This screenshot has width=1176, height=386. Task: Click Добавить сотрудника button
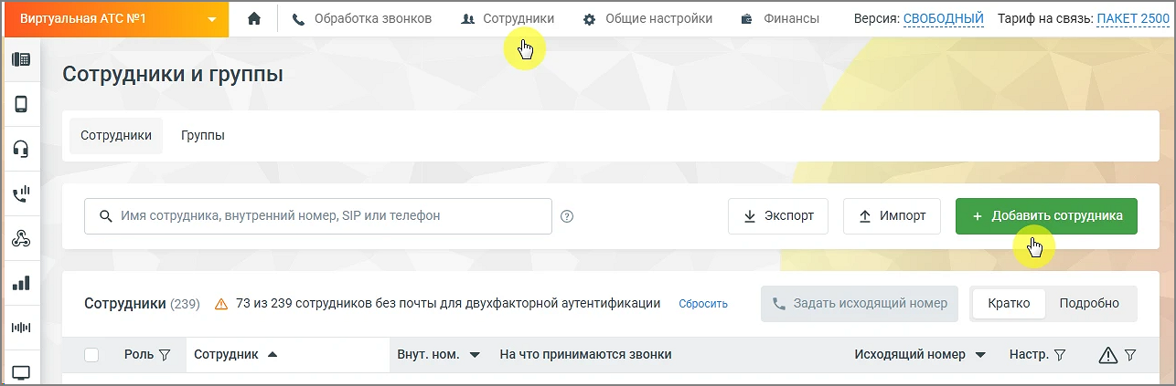[1046, 216]
